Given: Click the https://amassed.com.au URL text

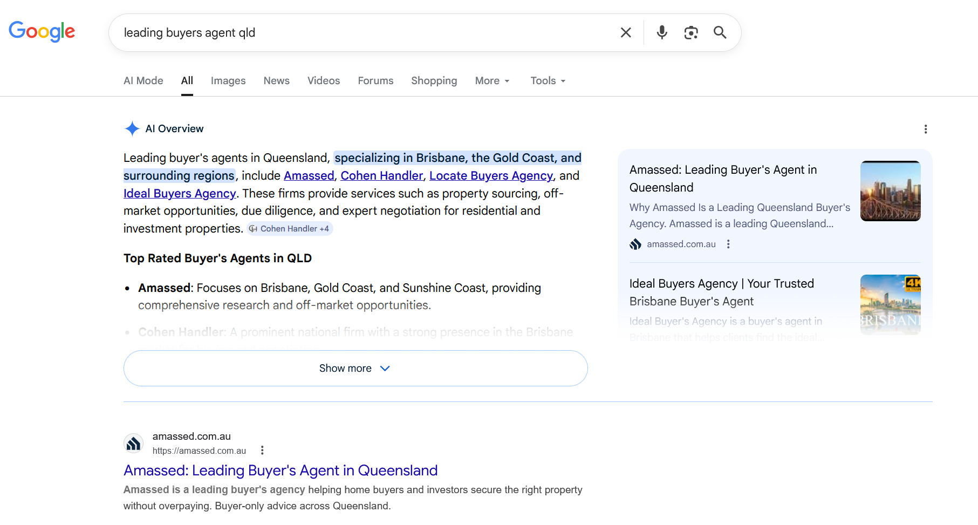Looking at the screenshot, I should pyautogui.click(x=199, y=451).
